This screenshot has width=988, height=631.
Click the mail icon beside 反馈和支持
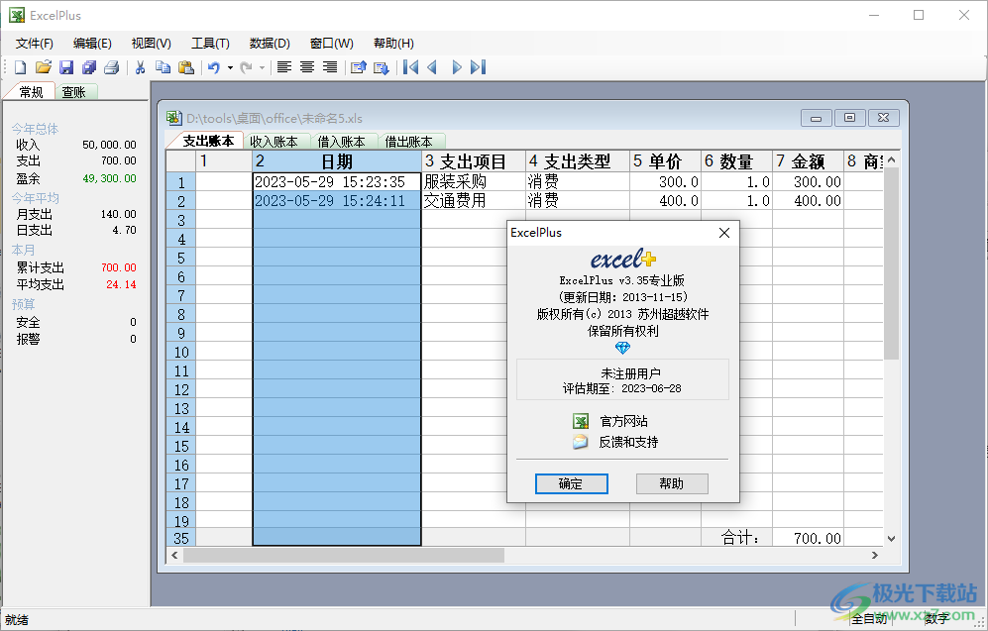pos(581,442)
